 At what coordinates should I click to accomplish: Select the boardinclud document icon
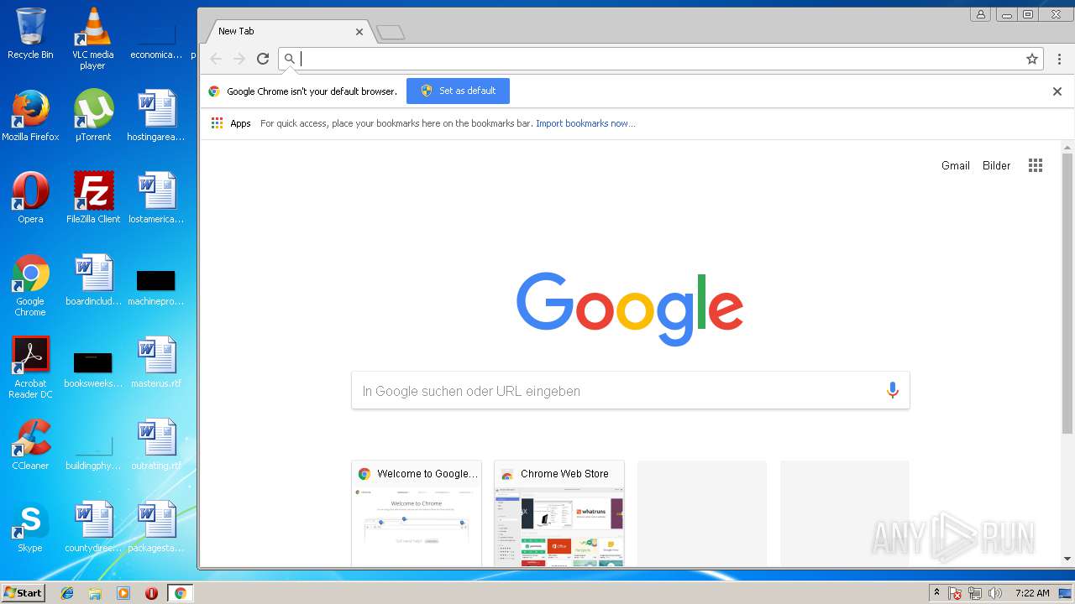(93, 280)
